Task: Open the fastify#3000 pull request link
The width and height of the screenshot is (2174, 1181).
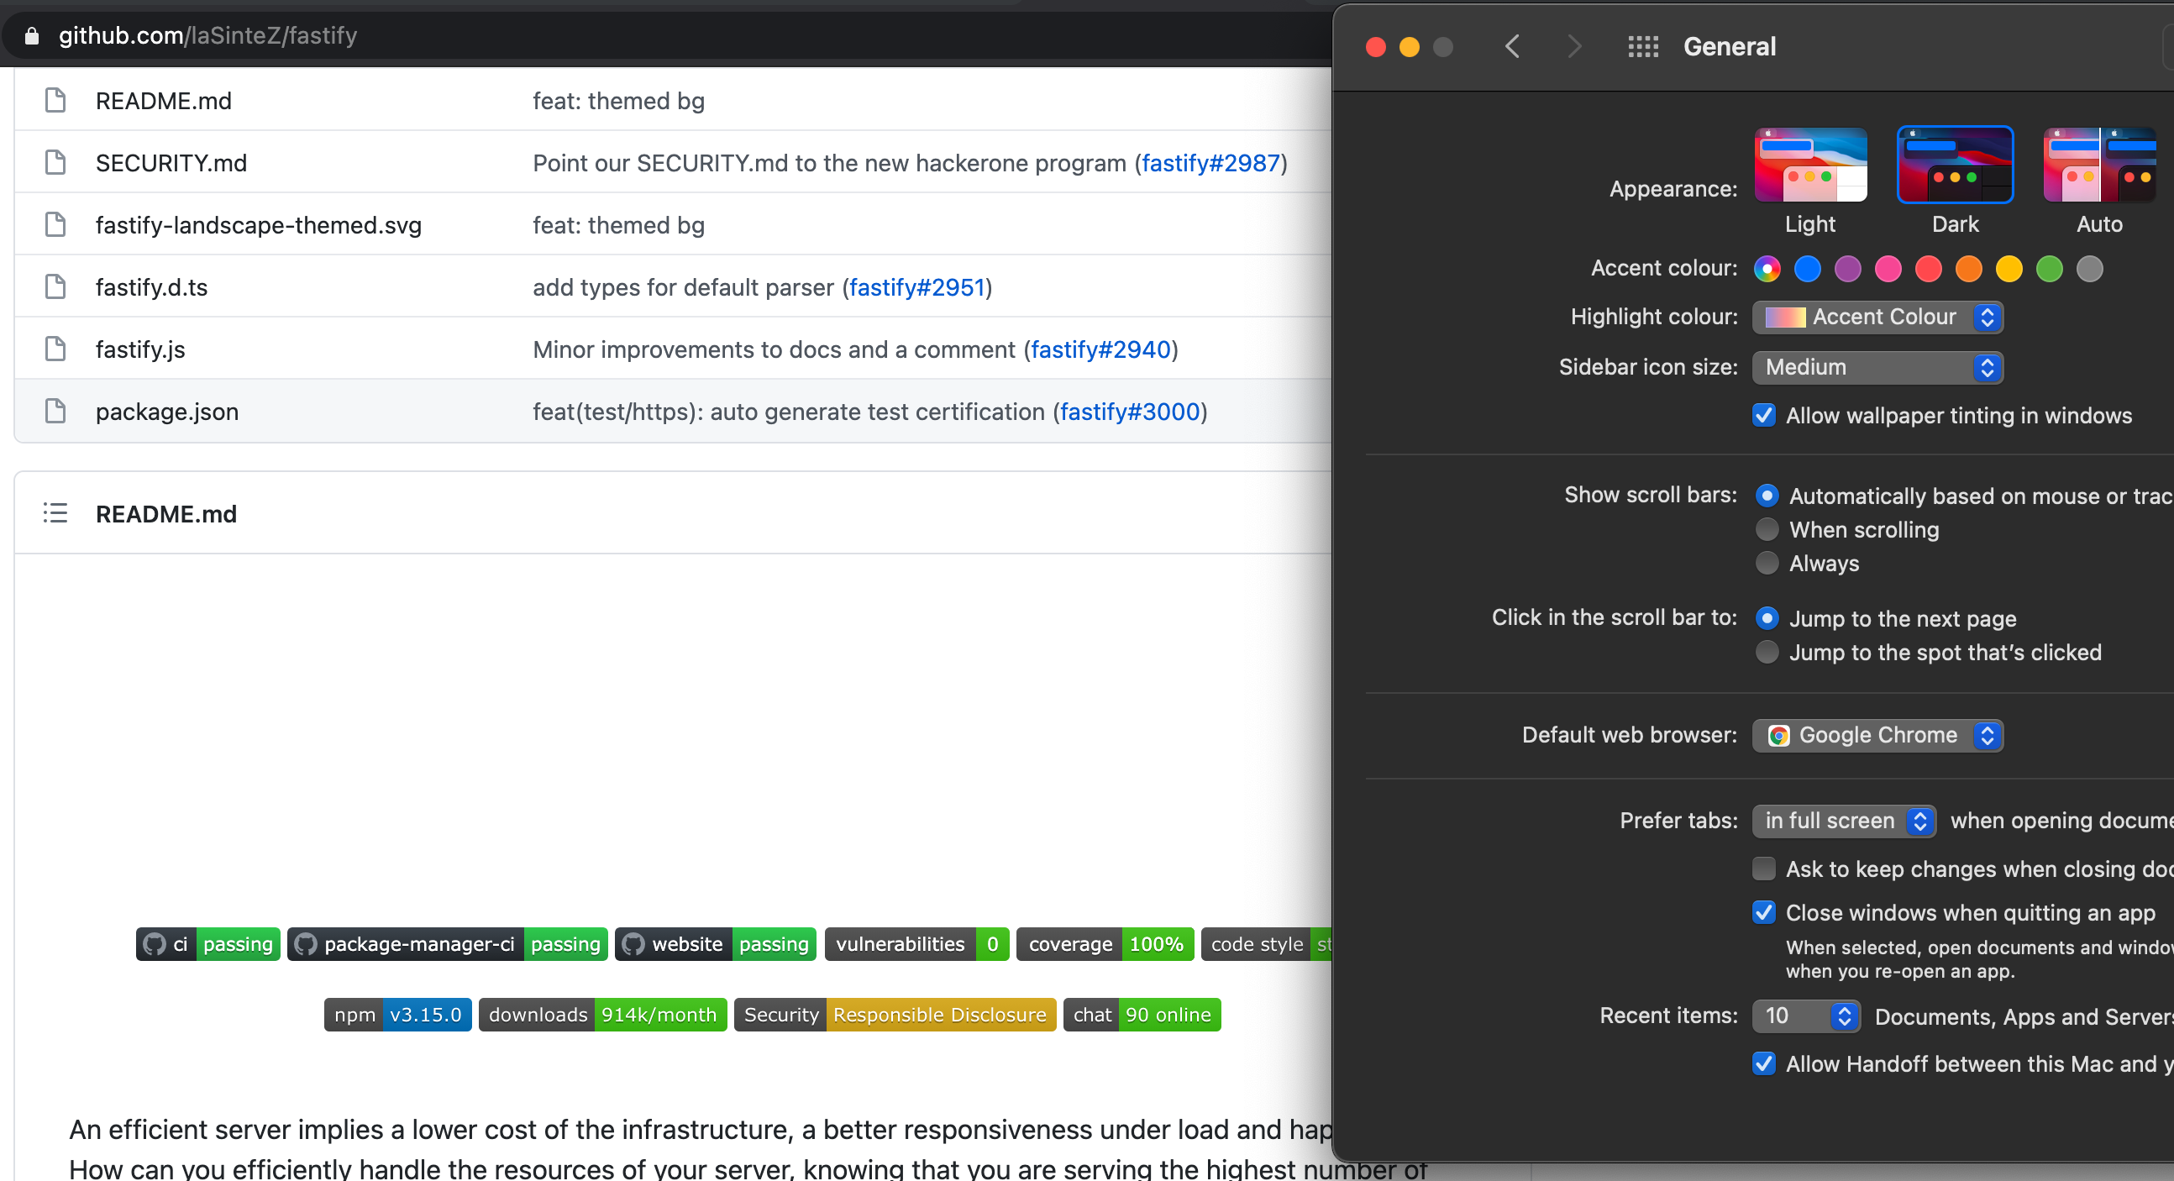Action: (x=1130, y=412)
